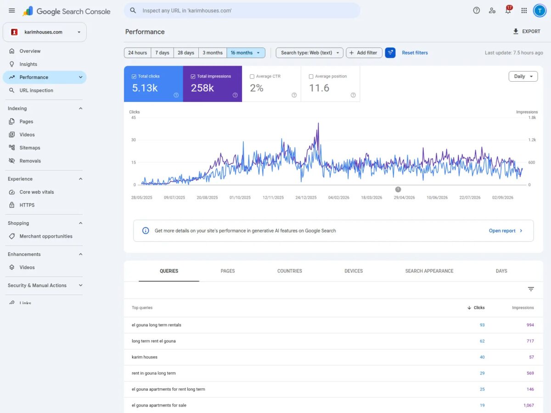Click help icon on Total clicks card

[176, 95]
